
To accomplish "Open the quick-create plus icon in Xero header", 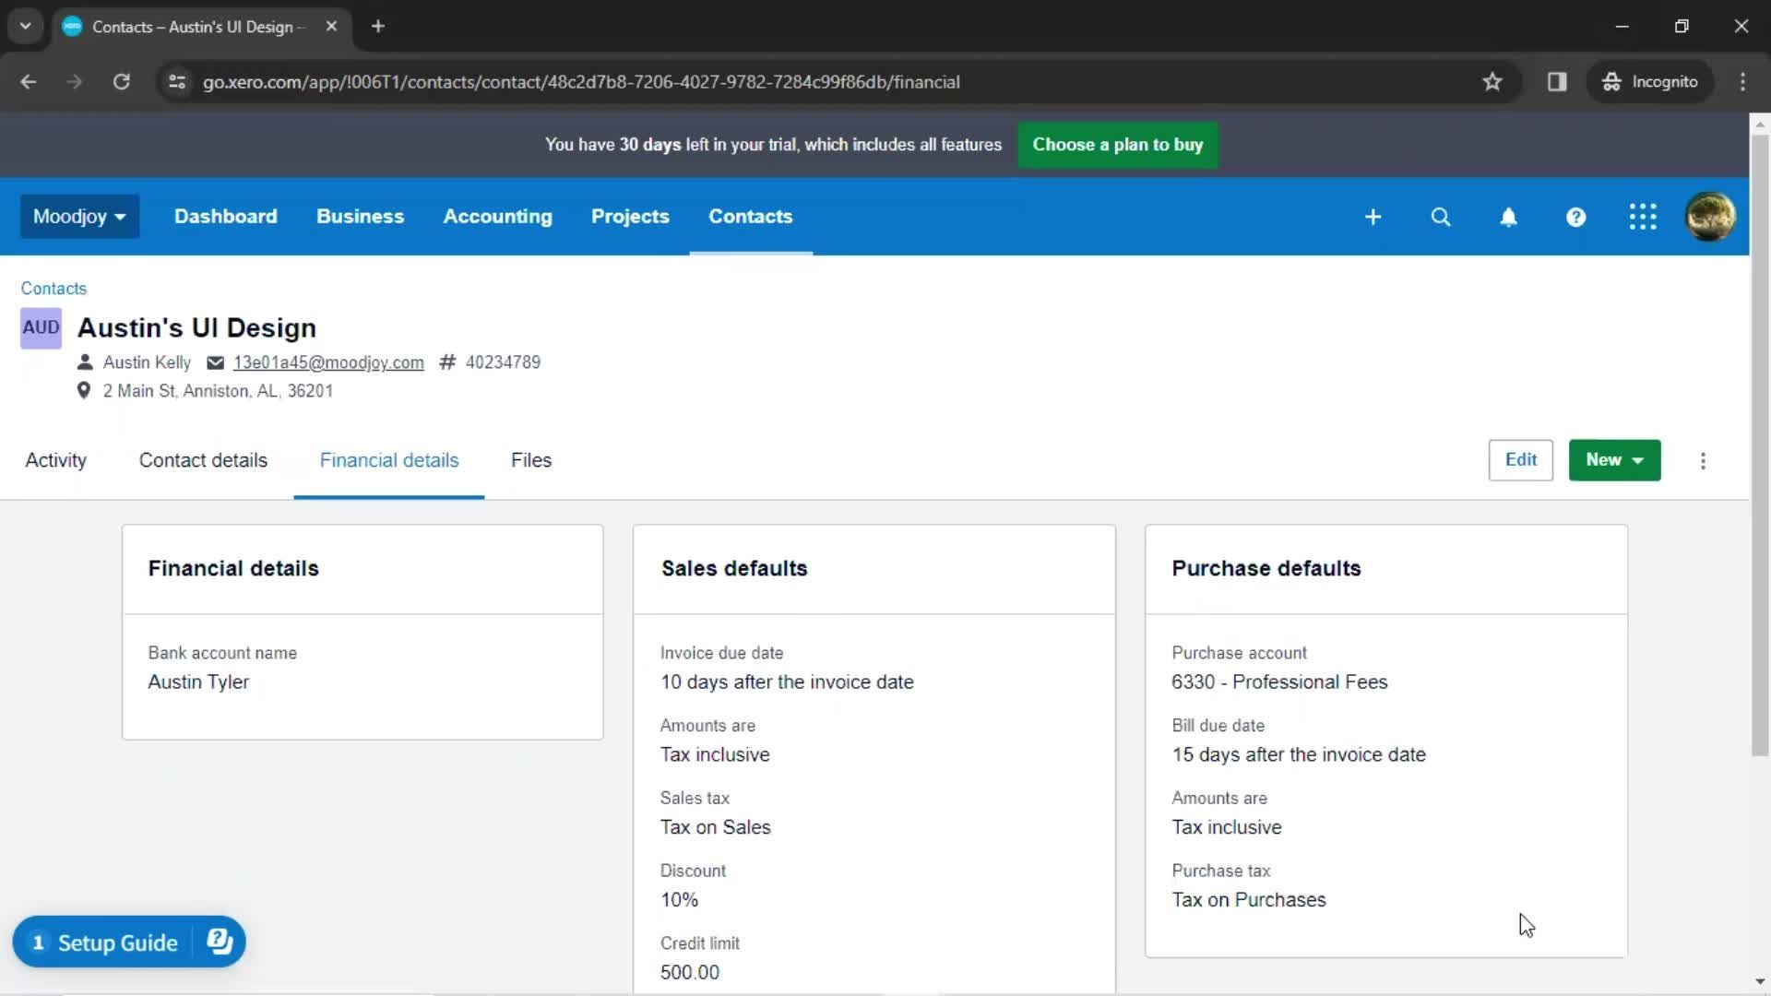I will click(x=1373, y=217).
